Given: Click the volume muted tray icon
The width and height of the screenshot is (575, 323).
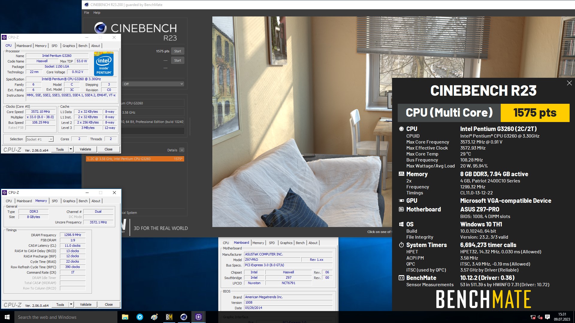Looking at the screenshot, I should point(540,317).
